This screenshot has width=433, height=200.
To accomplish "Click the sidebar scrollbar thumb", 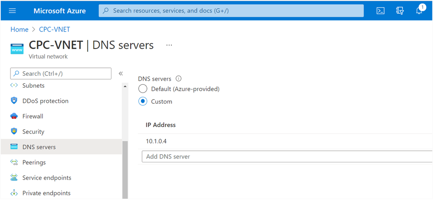I will [125, 170].
